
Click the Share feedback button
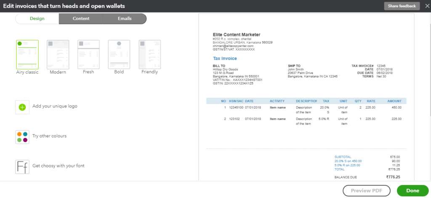click(402, 6)
